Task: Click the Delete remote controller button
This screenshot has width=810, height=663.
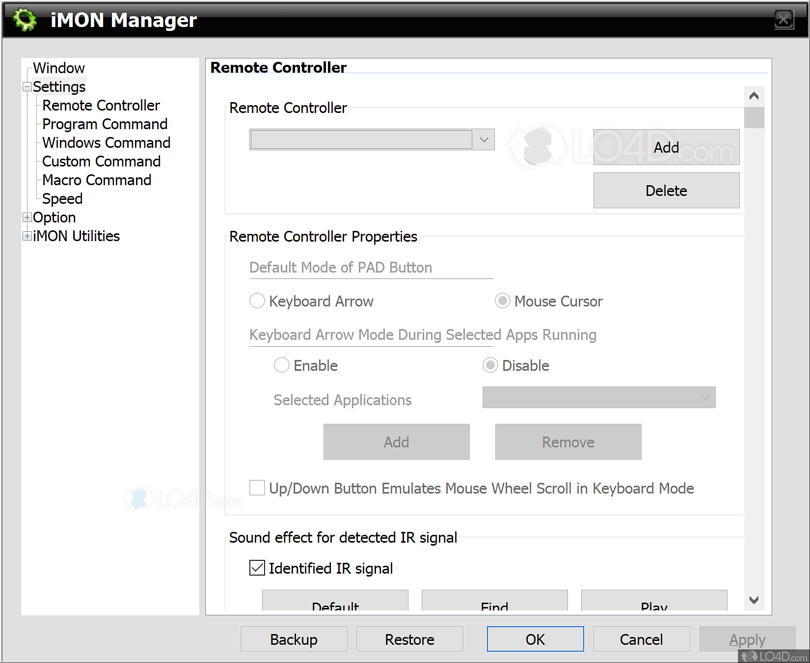Action: [x=666, y=191]
